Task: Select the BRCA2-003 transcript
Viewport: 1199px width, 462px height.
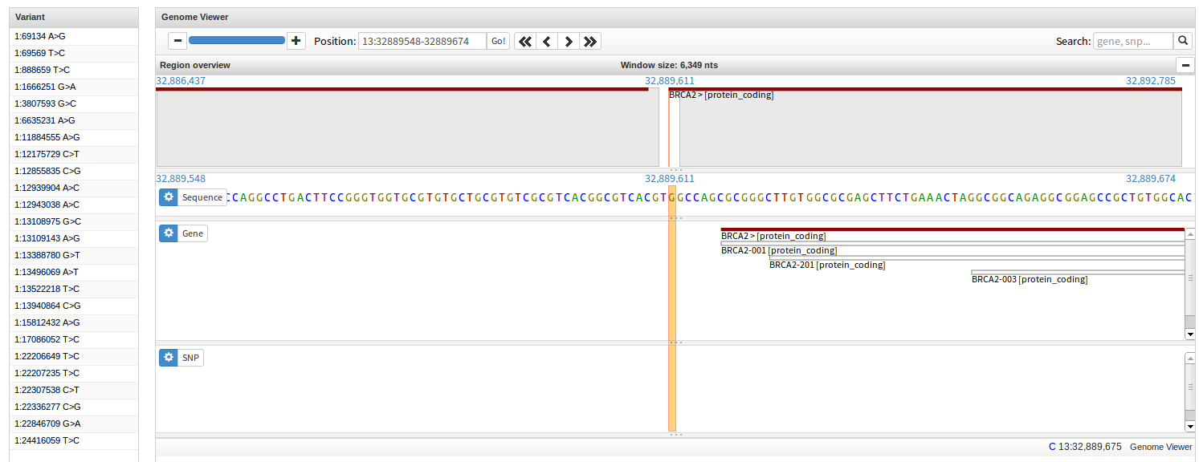Action: 1030,279
